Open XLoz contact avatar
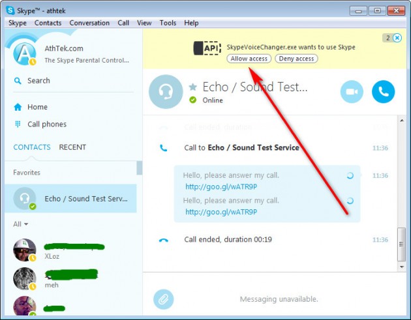This screenshot has width=411, height=320. (x=25, y=250)
